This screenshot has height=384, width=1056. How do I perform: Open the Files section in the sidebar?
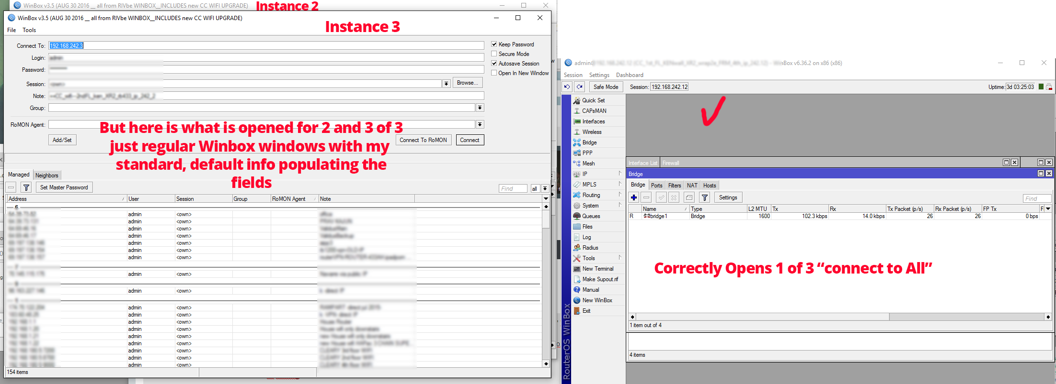[x=587, y=227]
